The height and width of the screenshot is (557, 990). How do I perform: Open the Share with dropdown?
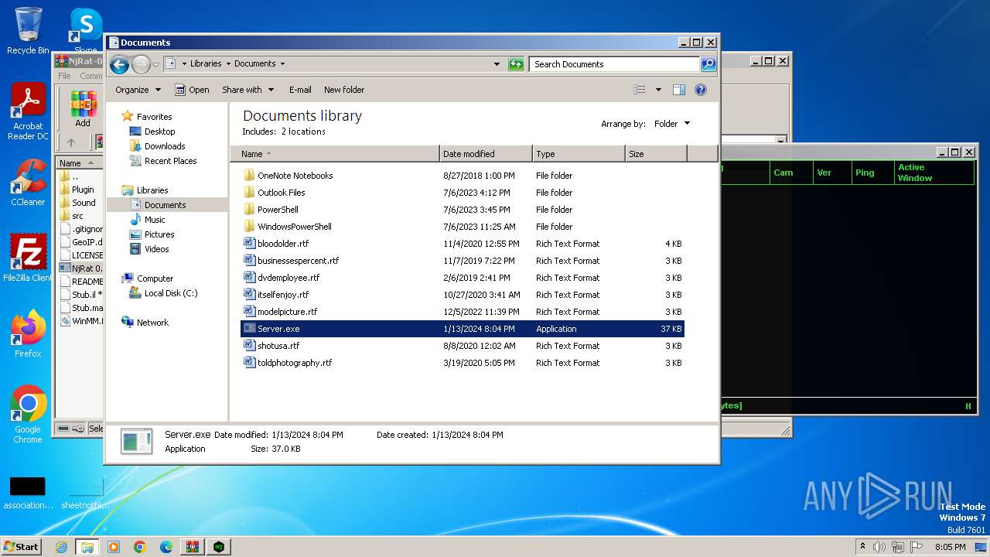click(x=247, y=90)
